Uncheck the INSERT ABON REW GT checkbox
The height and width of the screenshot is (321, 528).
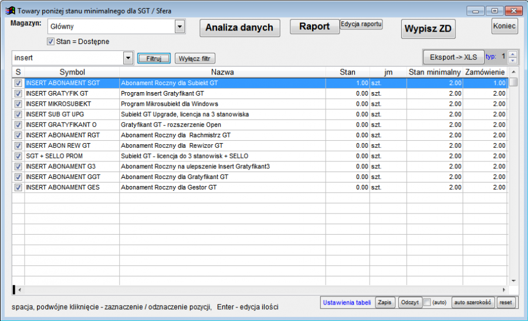18,146
